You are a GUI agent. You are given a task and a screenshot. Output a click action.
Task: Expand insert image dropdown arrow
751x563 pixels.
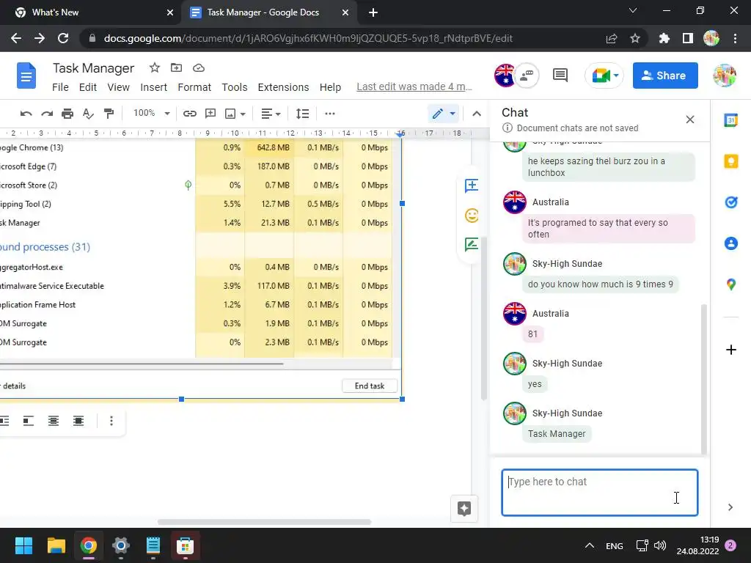click(x=243, y=114)
